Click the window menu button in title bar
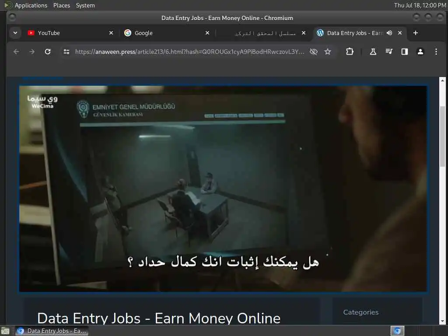This screenshot has height=336, width=448. tap(12, 17)
